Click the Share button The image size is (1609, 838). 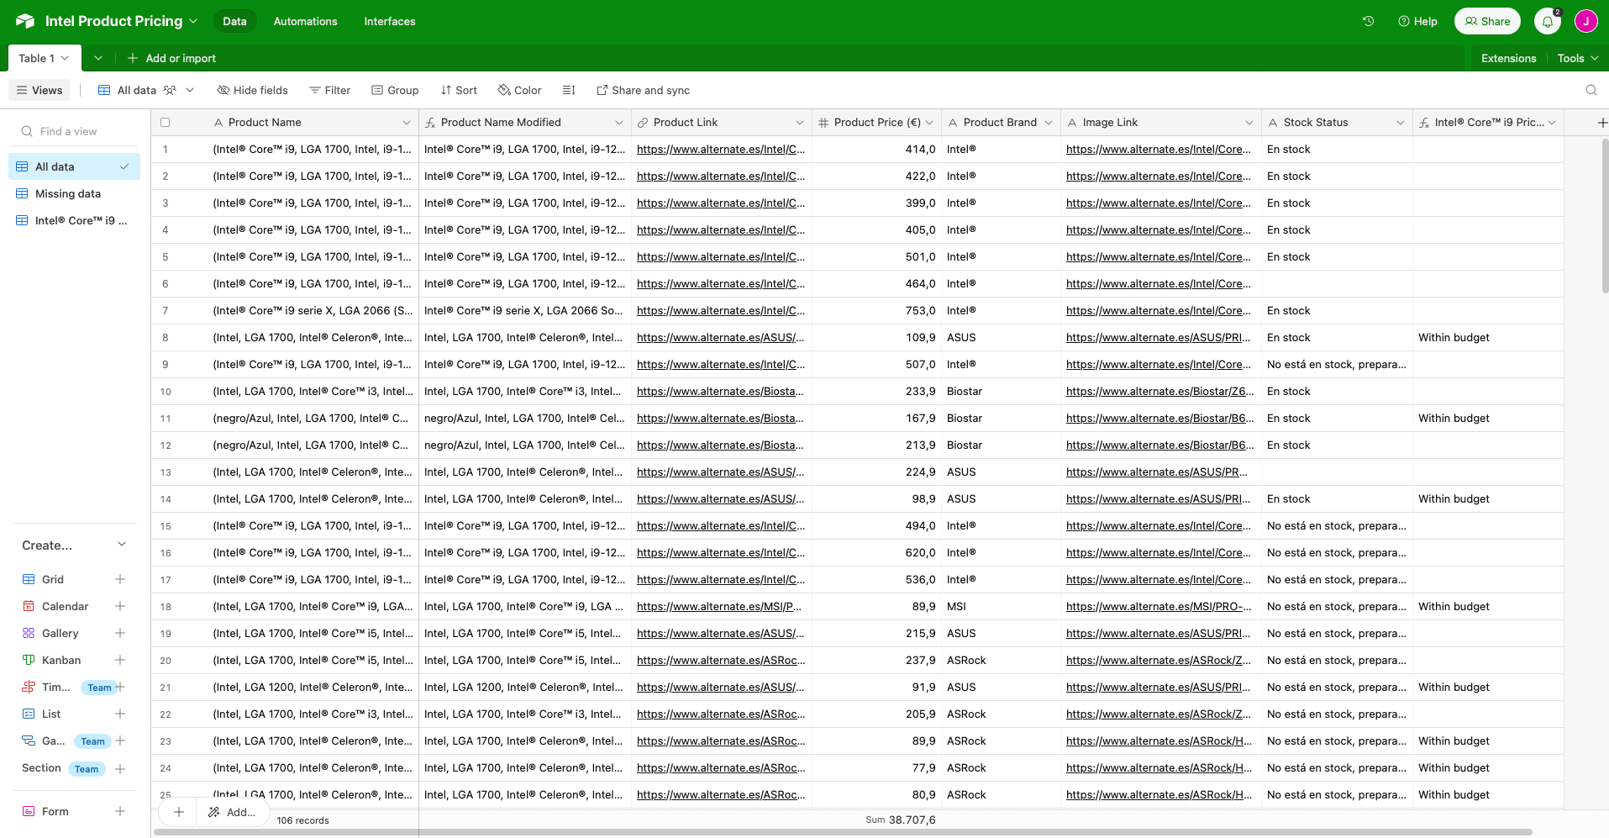(1487, 21)
